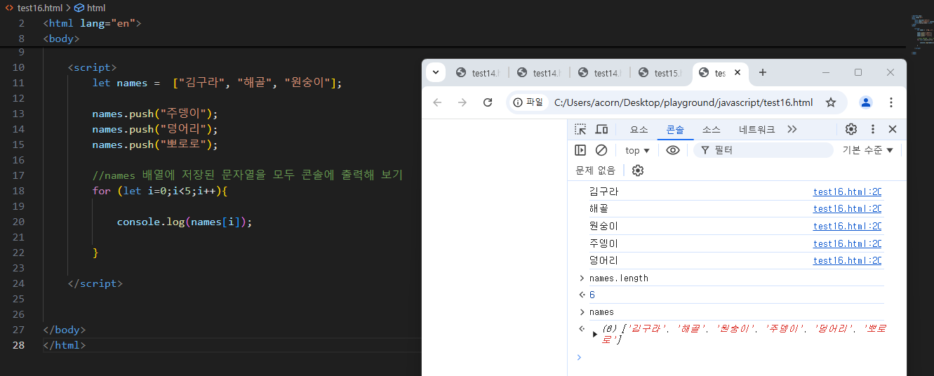Open the 소스 DevTools tab
This screenshot has width=934, height=376.
pyautogui.click(x=712, y=130)
